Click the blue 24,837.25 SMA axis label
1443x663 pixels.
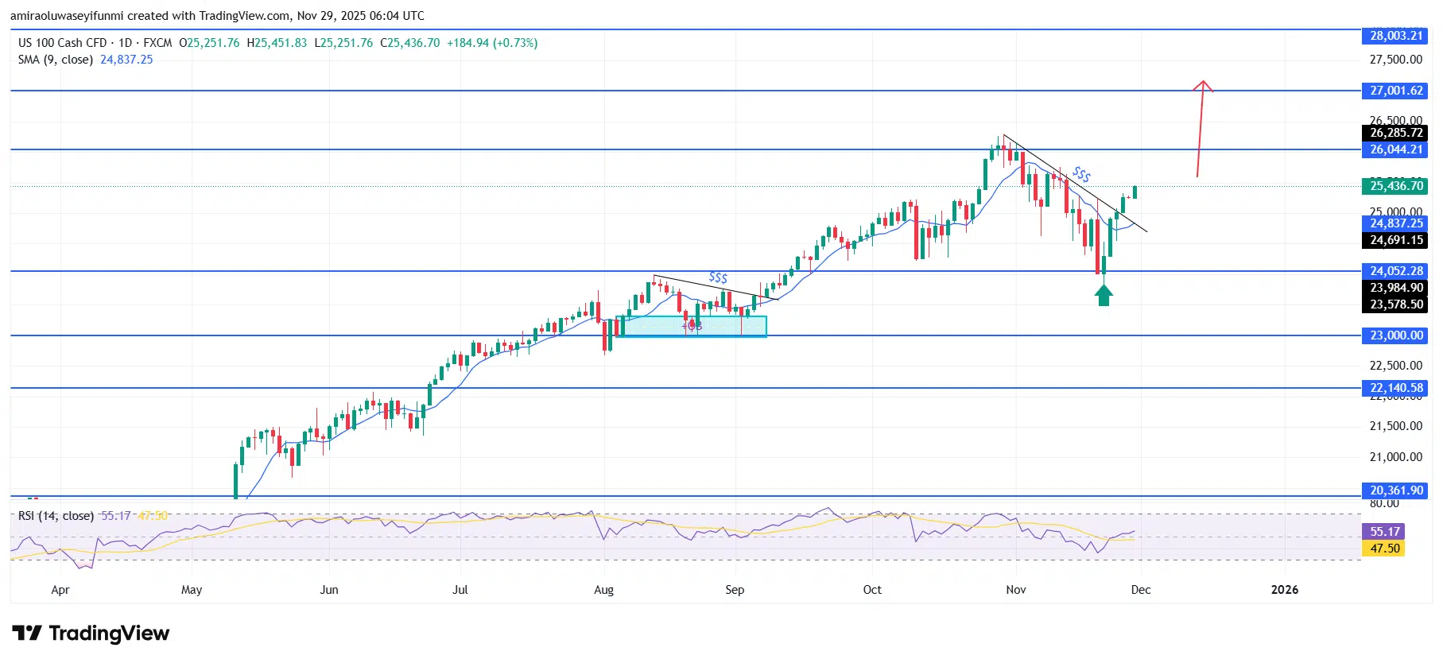coord(1396,223)
